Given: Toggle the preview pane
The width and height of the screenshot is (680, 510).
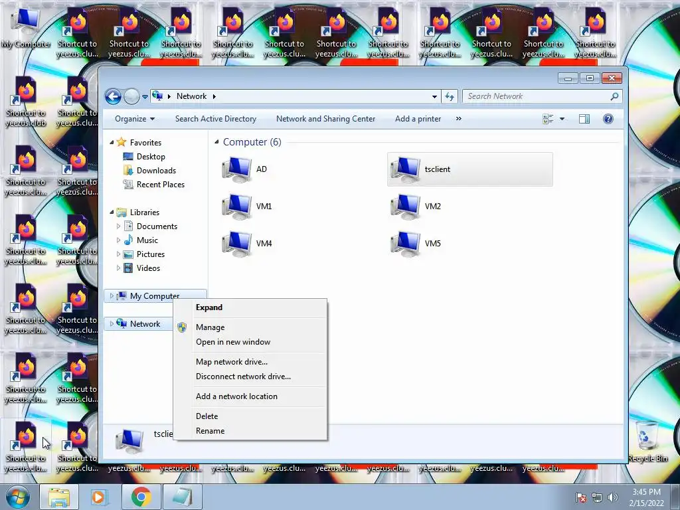Looking at the screenshot, I should pos(584,119).
